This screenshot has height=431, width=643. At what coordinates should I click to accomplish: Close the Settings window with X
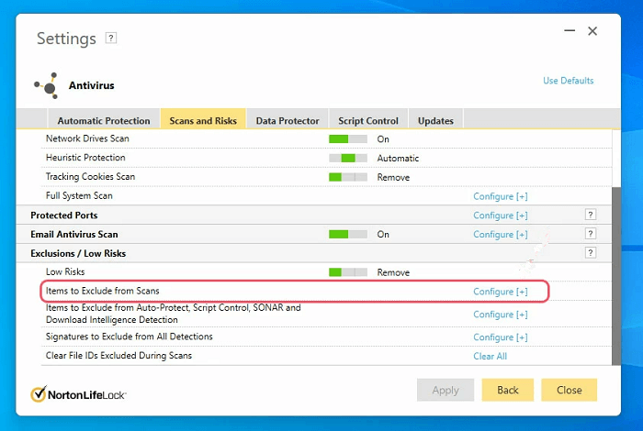click(592, 31)
